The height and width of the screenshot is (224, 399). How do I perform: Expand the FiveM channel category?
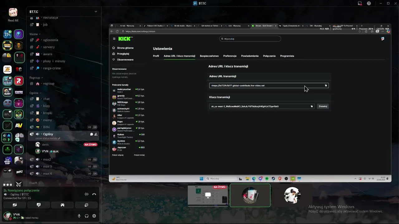click(35, 183)
